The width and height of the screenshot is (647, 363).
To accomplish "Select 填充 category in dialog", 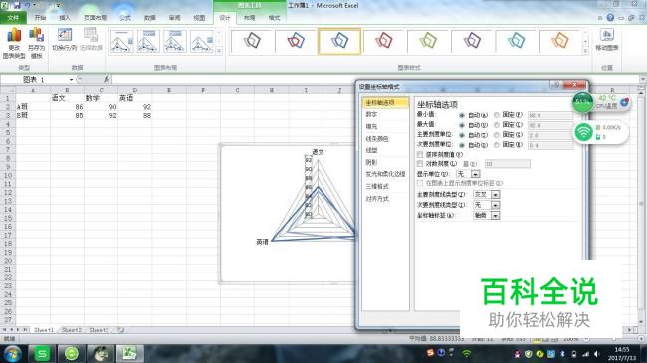I will coord(371,126).
